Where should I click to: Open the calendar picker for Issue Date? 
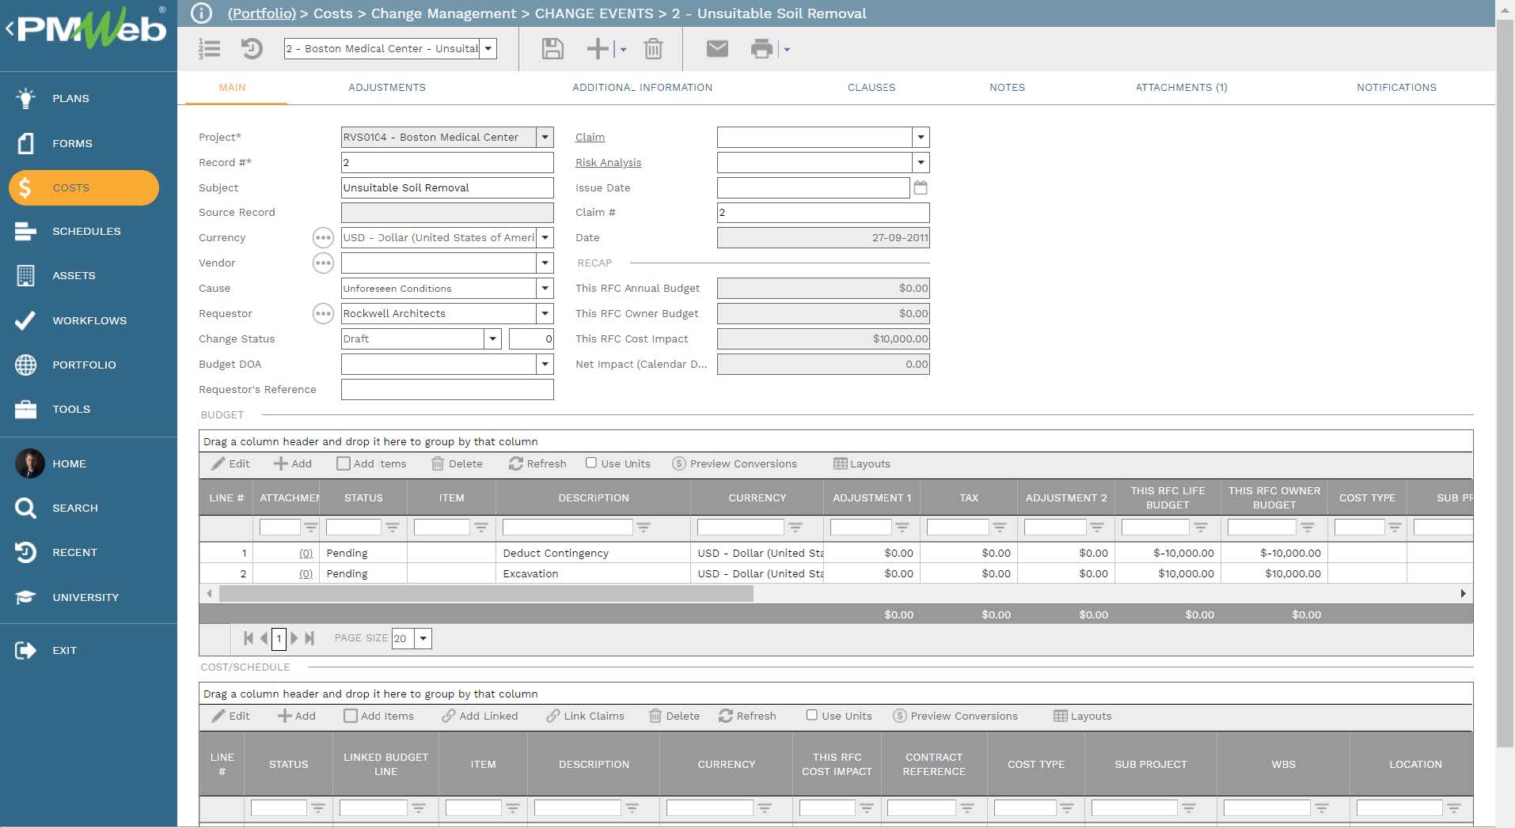[921, 187]
